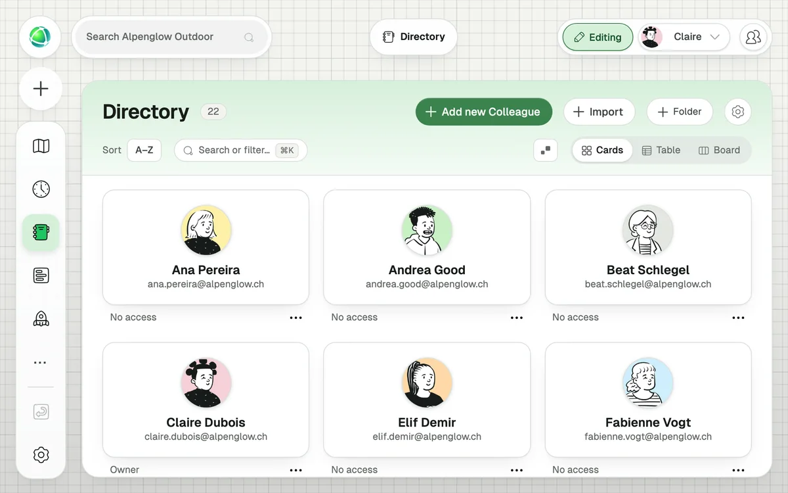Open the people icon at top right
This screenshot has width=788, height=493.
tap(753, 37)
